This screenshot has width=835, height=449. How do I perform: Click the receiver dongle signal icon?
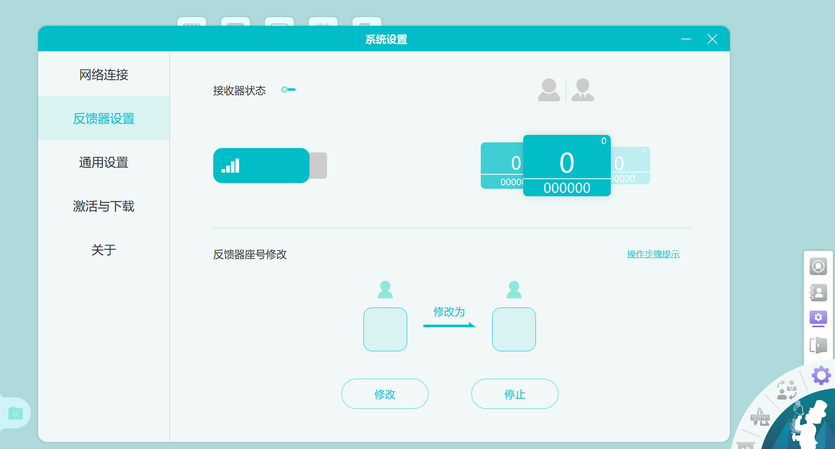(230, 166)
